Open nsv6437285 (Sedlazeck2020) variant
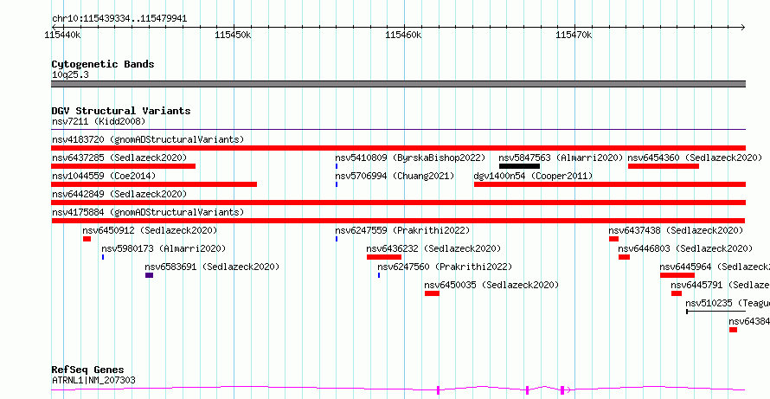This screenshot has height=399, width=770. [119, 158]
